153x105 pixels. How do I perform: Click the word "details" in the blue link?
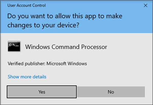(x=40, y=76)
